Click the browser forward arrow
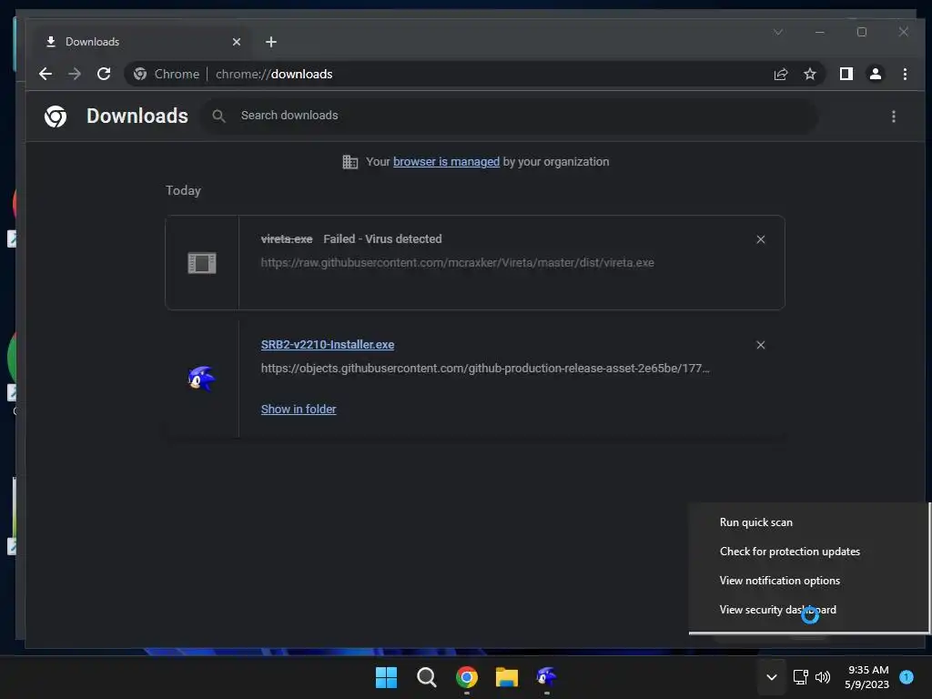932x699 pixels. pos(75,74)
